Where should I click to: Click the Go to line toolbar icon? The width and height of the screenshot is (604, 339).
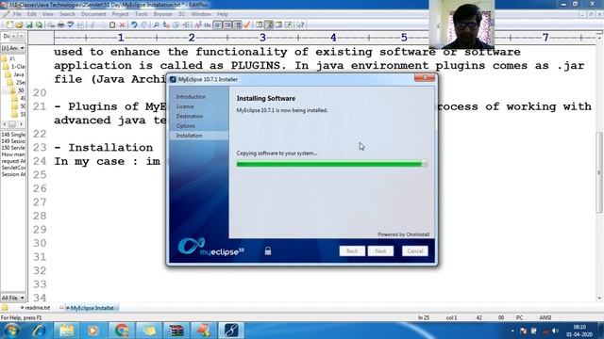pyautogui.click(x=186, y=25)
